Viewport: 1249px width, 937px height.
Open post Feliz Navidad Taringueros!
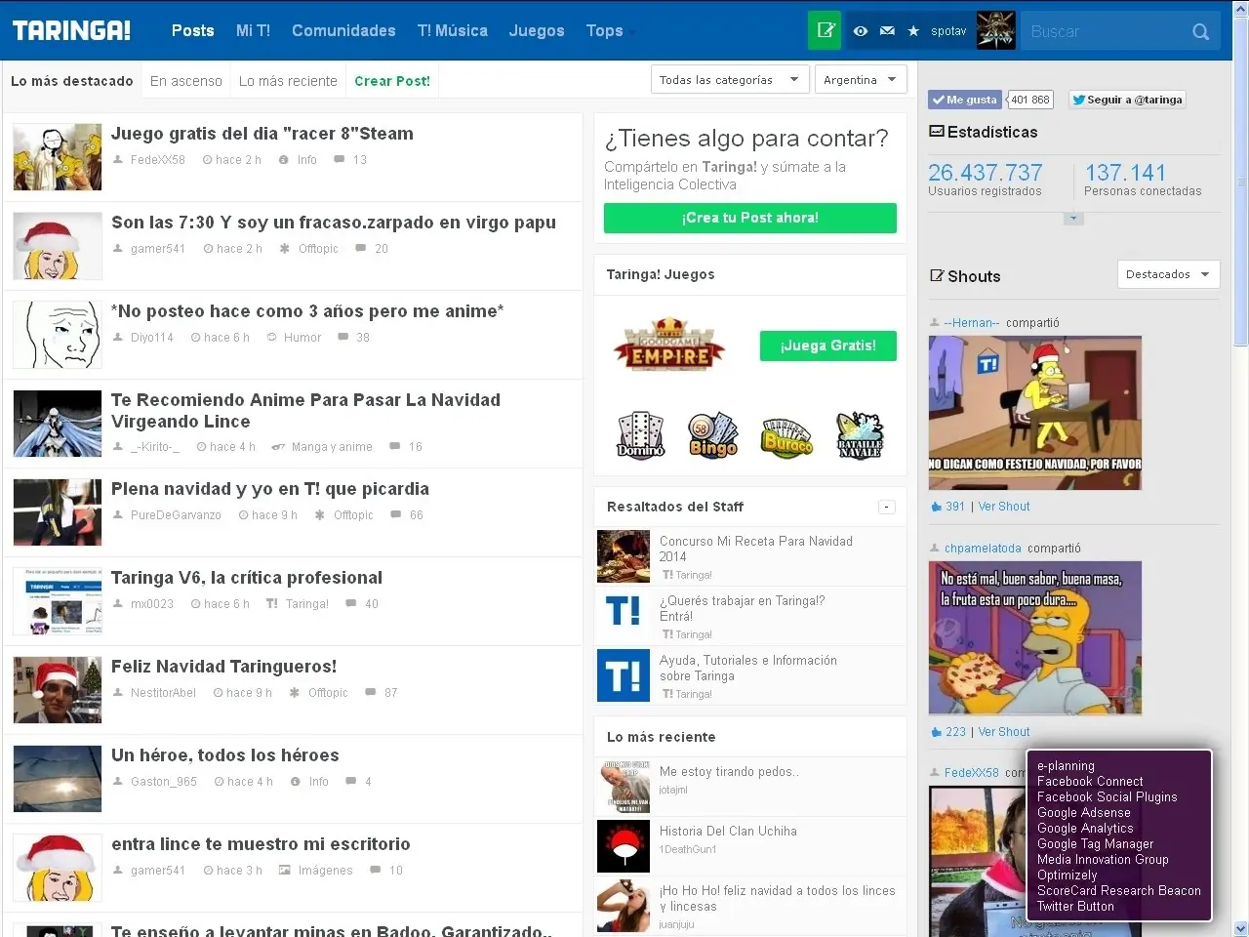coord(223,667)
